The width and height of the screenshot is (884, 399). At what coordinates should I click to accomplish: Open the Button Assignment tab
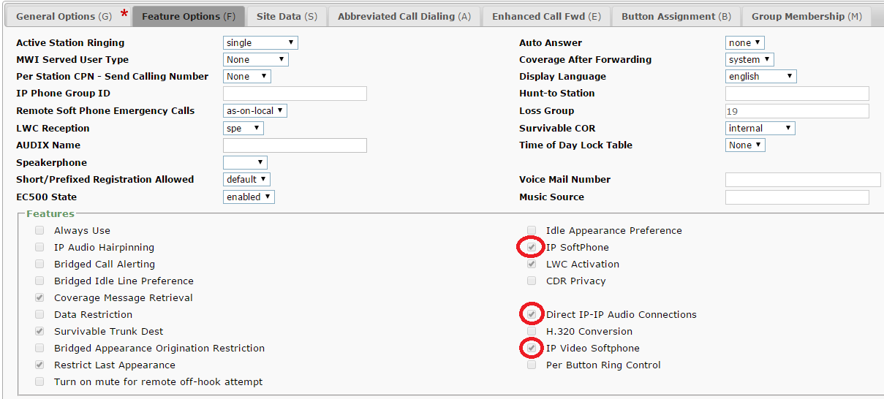pyautogui.click(x=676, y=16)
